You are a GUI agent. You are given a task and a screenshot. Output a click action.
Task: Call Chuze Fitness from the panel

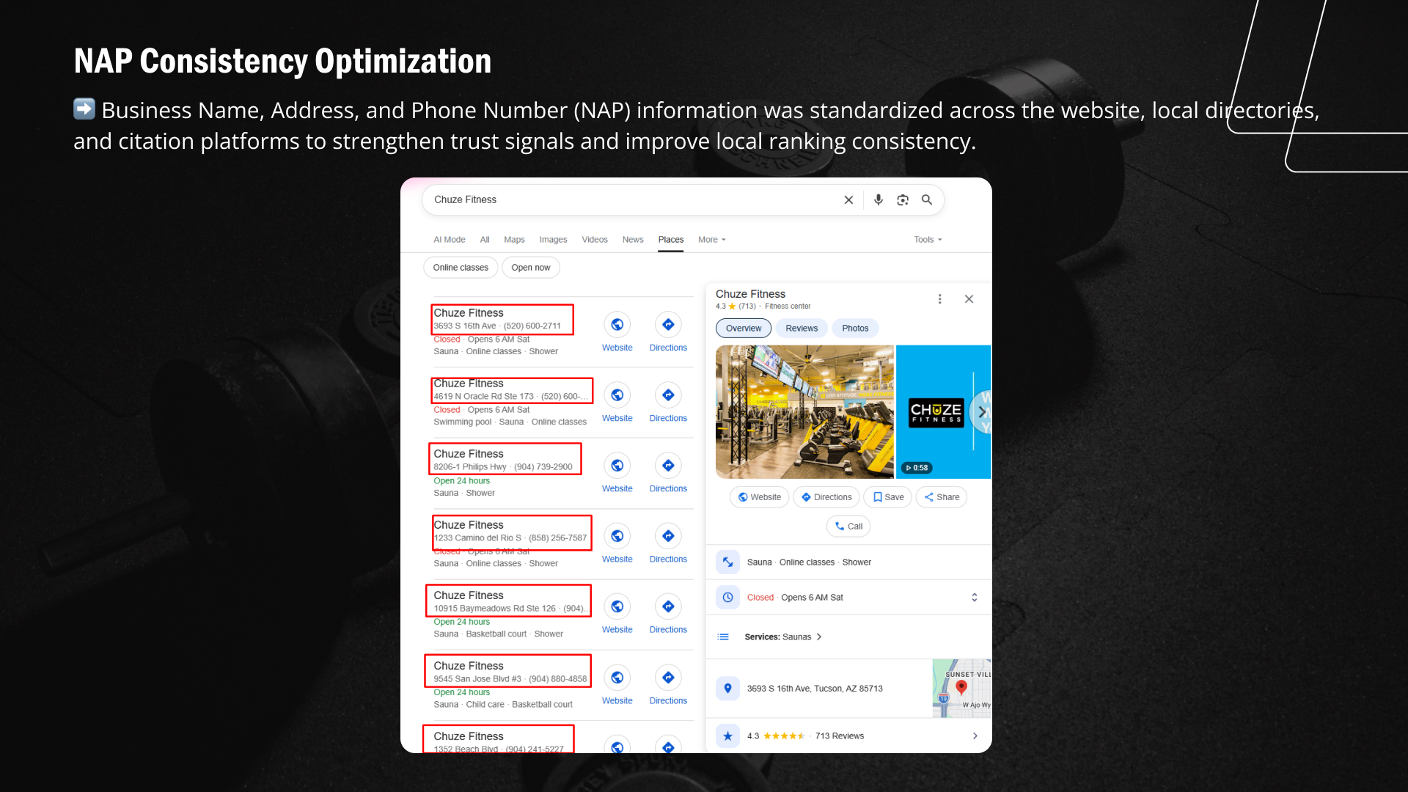848,527
